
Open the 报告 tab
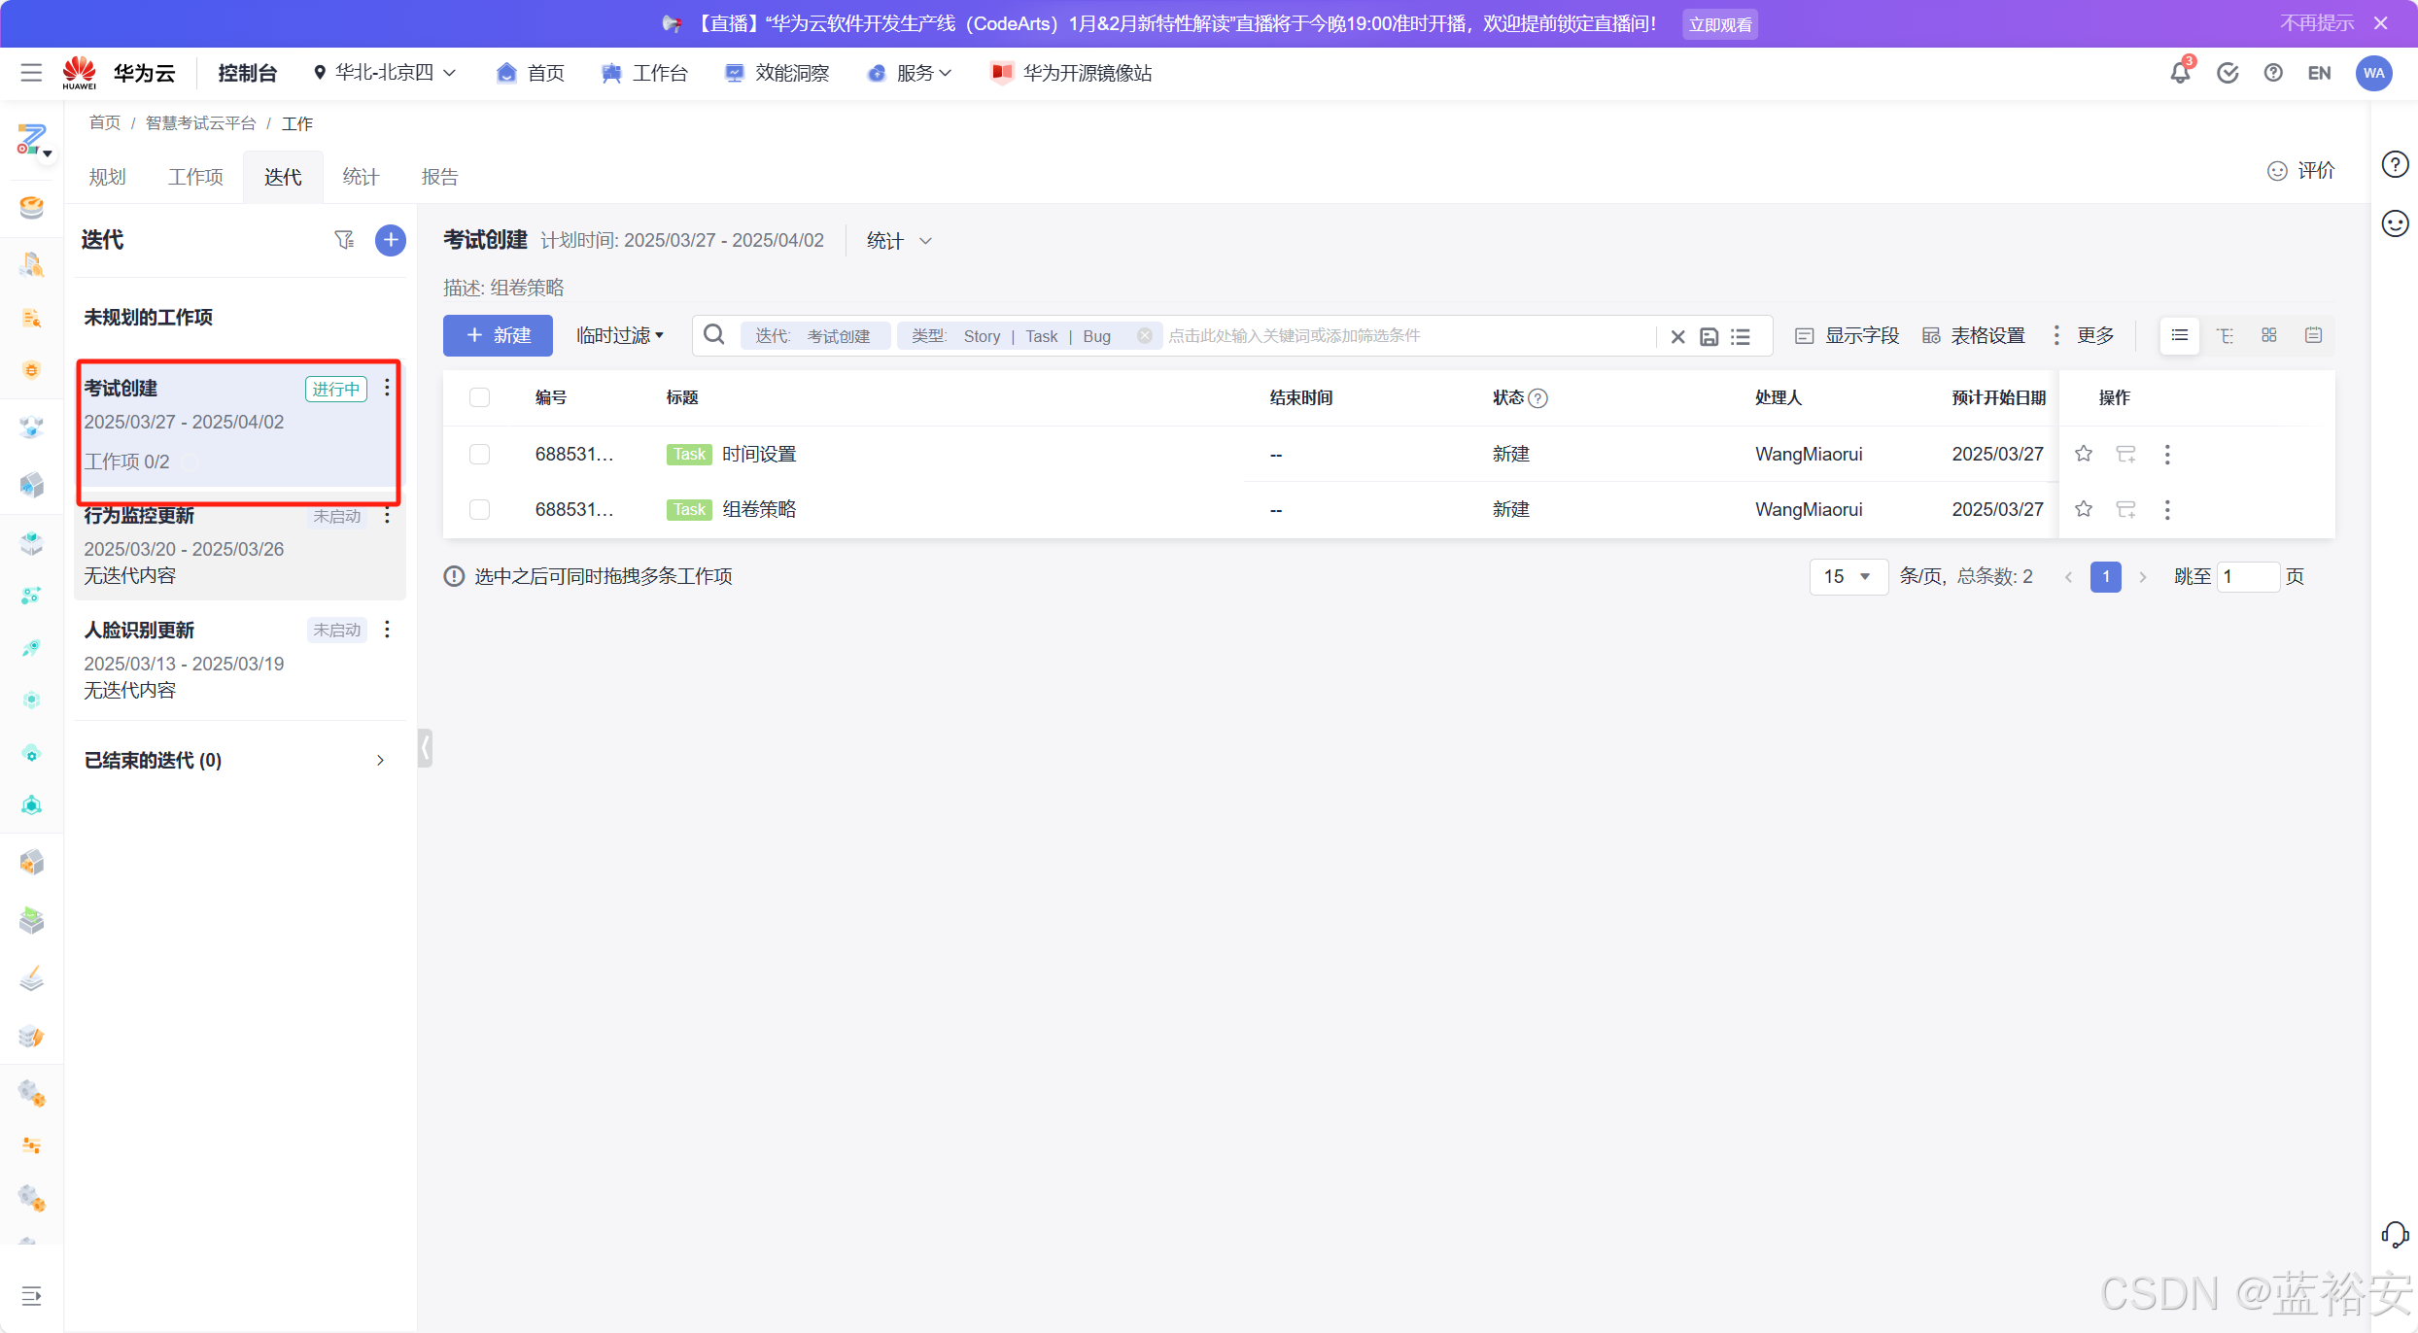439,177
